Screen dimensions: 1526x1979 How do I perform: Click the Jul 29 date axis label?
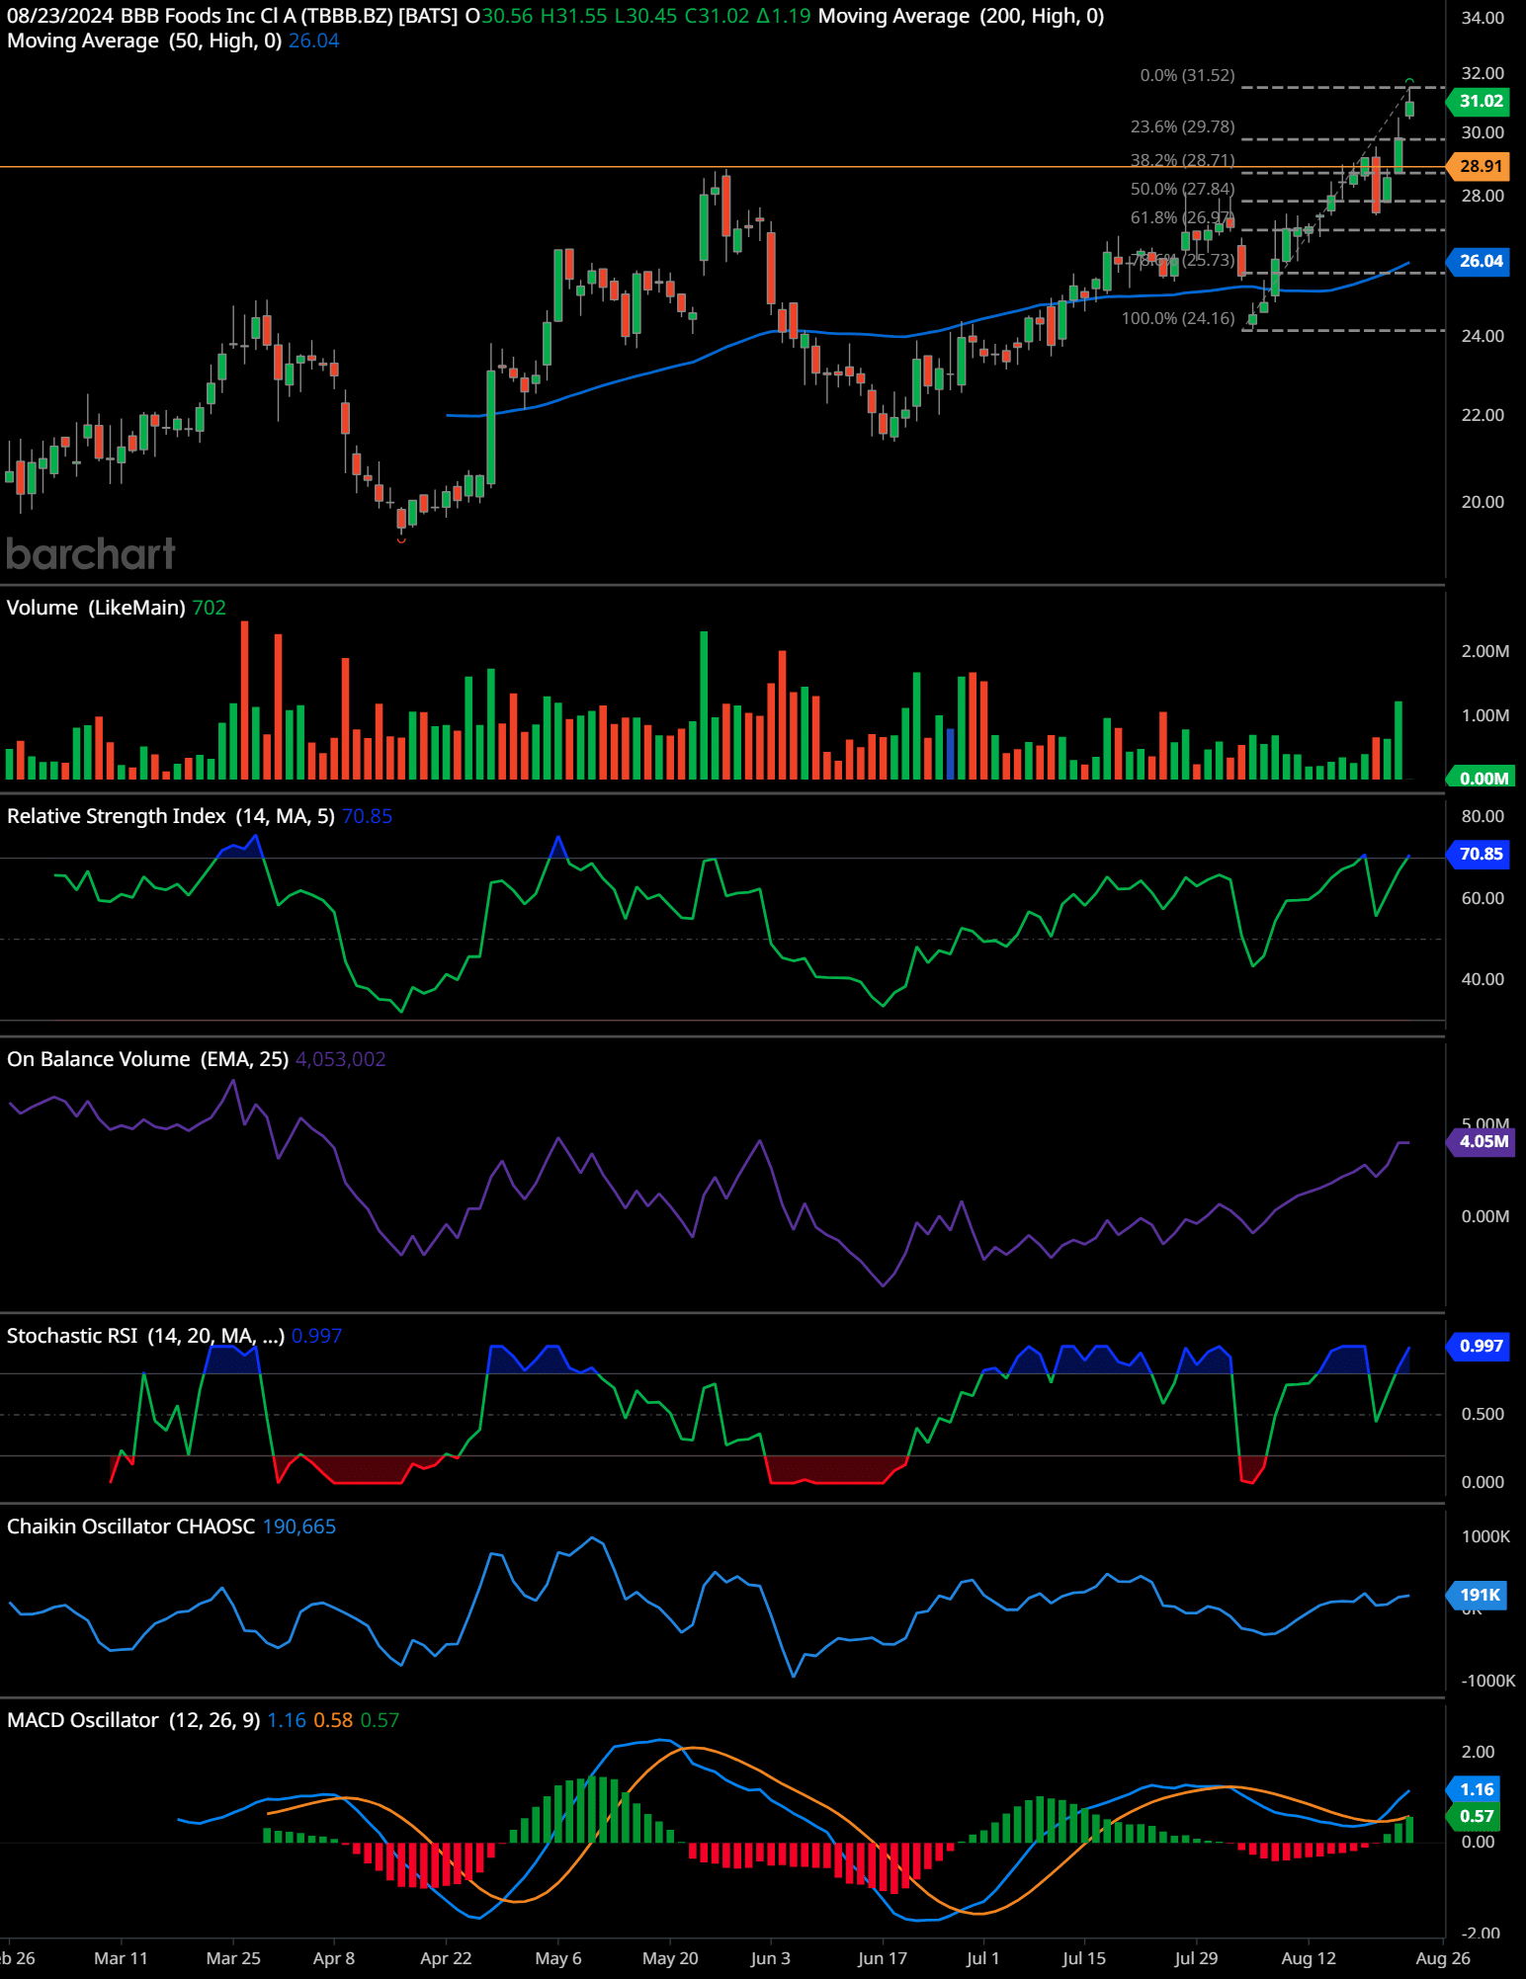1196,1958
